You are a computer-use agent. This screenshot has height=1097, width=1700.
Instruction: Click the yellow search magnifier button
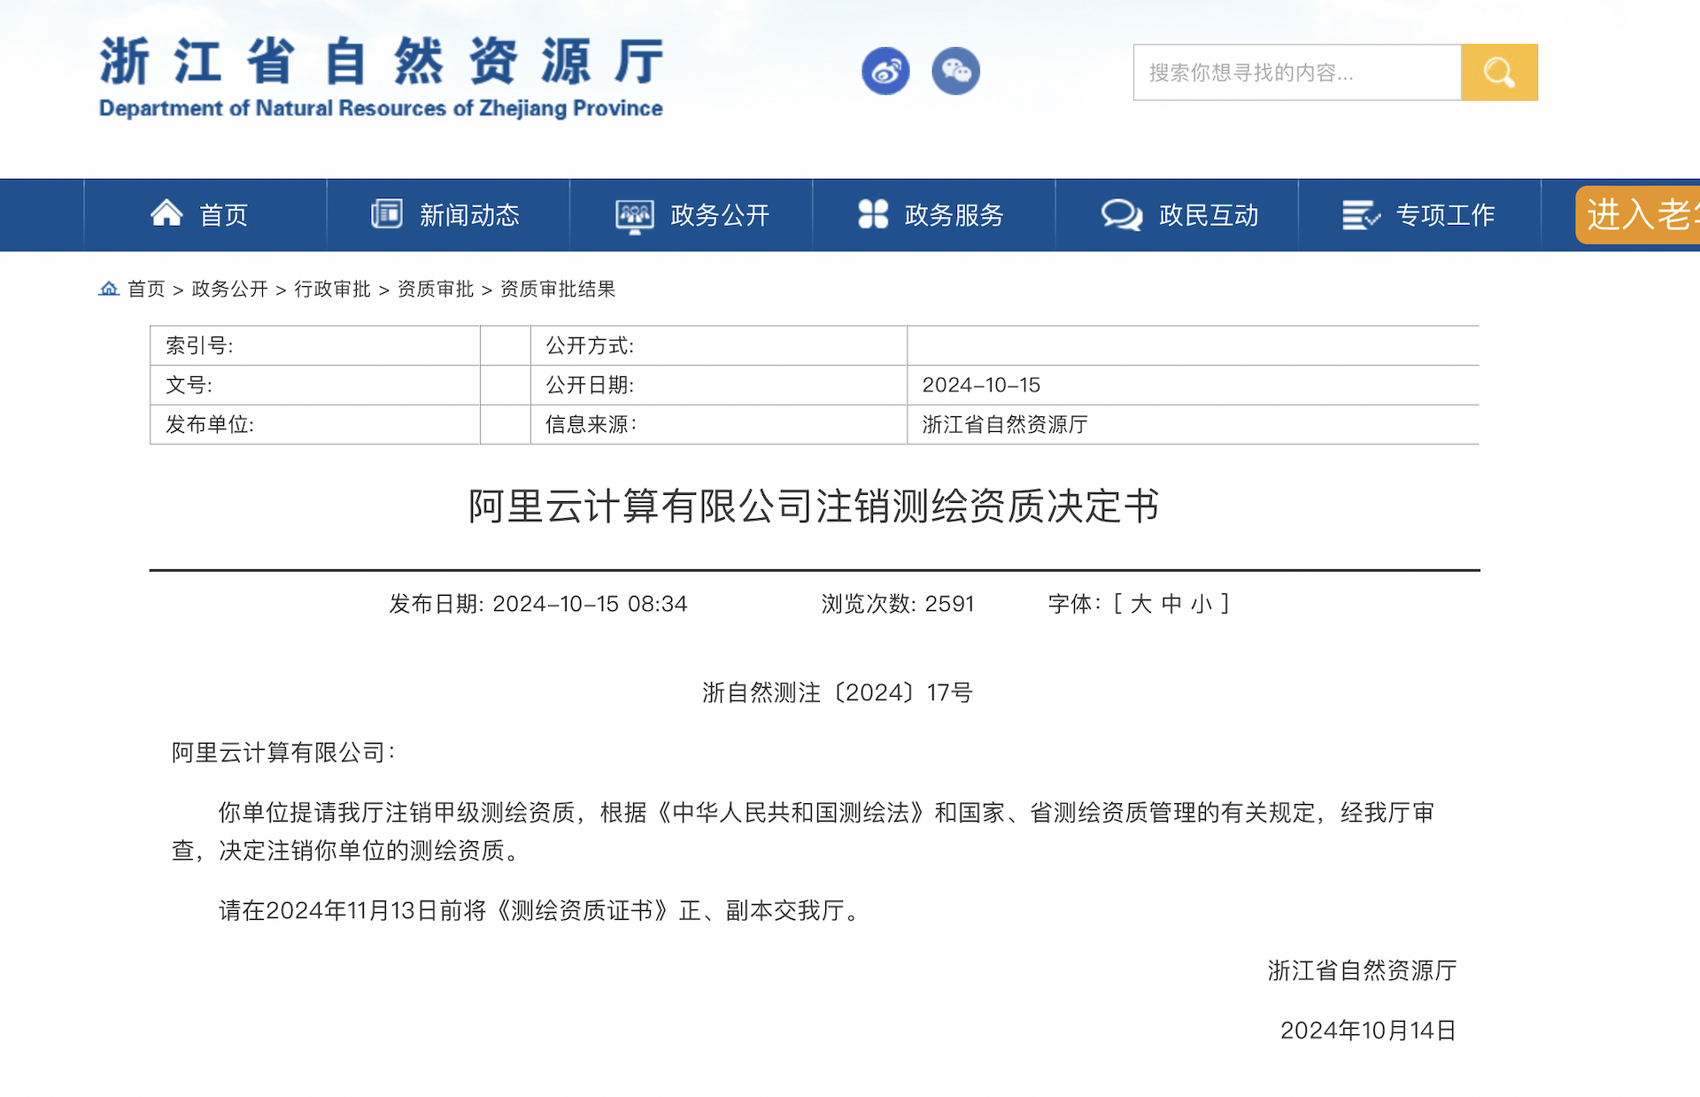point(1498,73)
